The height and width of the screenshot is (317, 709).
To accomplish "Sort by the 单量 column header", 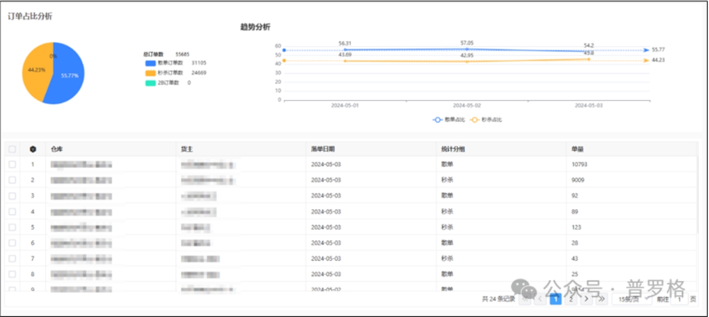I will pyautogui.click(x=577, y=149).
